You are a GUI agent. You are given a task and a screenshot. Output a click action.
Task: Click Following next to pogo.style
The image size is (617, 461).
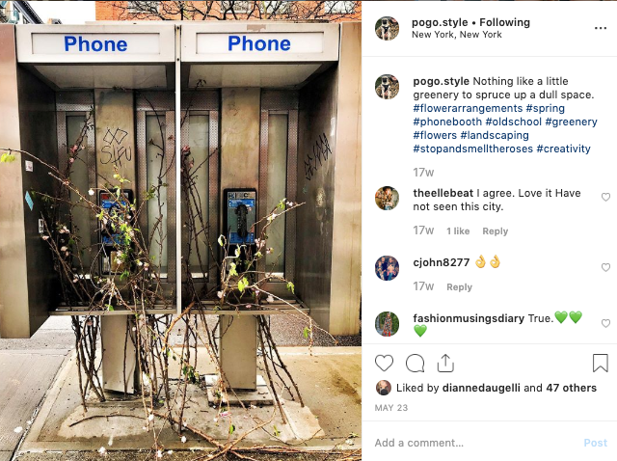click(x=504, y=22)
